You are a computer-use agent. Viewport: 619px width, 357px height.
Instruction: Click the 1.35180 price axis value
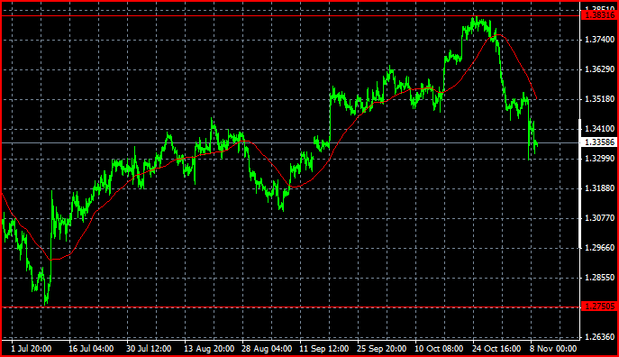(x=600, y=99)
